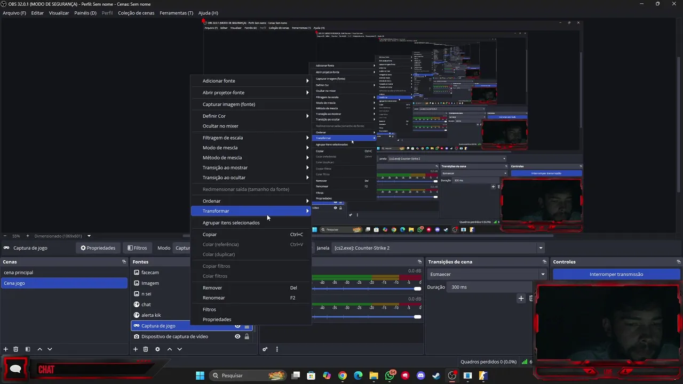Open the Windows Start menu
This screenshot has width=683, height=384.
(200, 375)
